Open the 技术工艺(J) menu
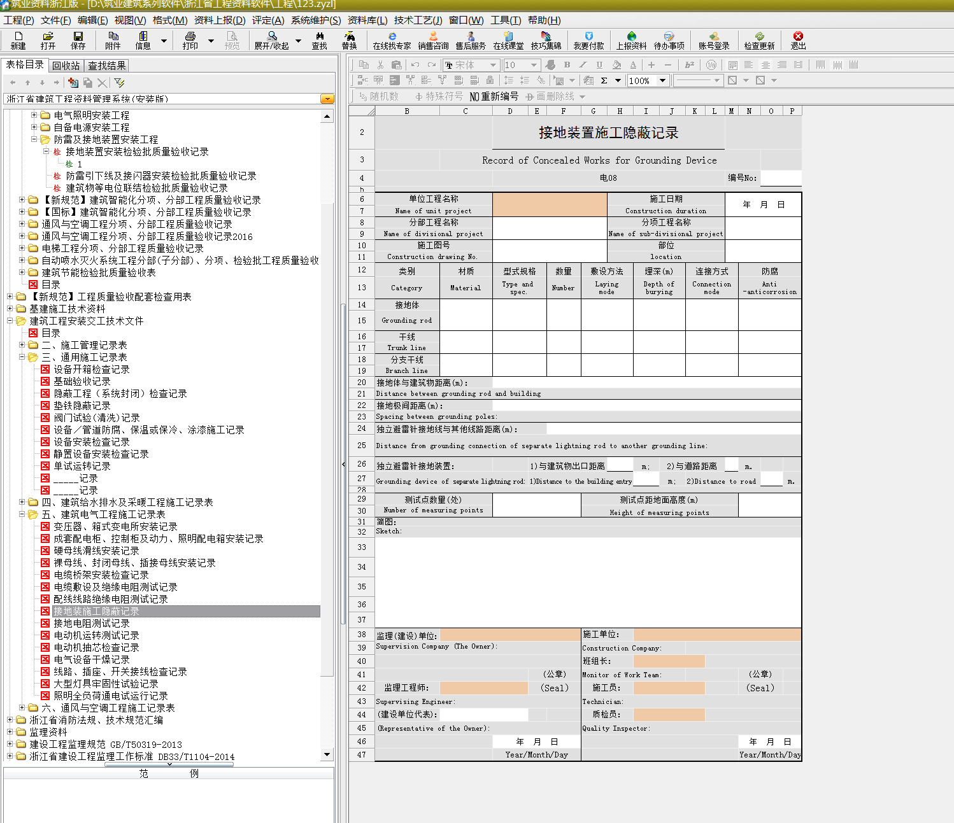The height and width of the screenshot is (823, 954). (x=418, y=20)
